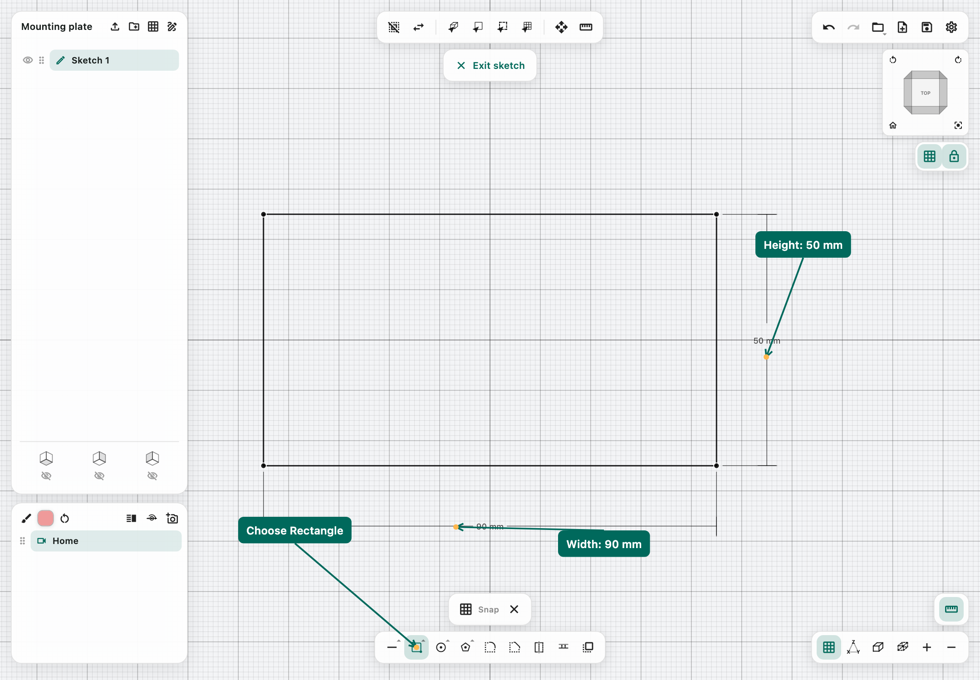
Task: Click the TOP face of view cube
Action: pyautogui.click(x=926, y=93)
